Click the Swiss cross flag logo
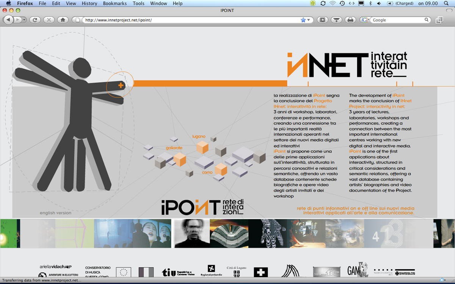 (260, 272)
